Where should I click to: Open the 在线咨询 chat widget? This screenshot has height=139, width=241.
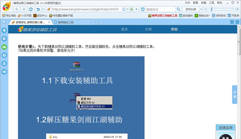[x=226, y=128]
